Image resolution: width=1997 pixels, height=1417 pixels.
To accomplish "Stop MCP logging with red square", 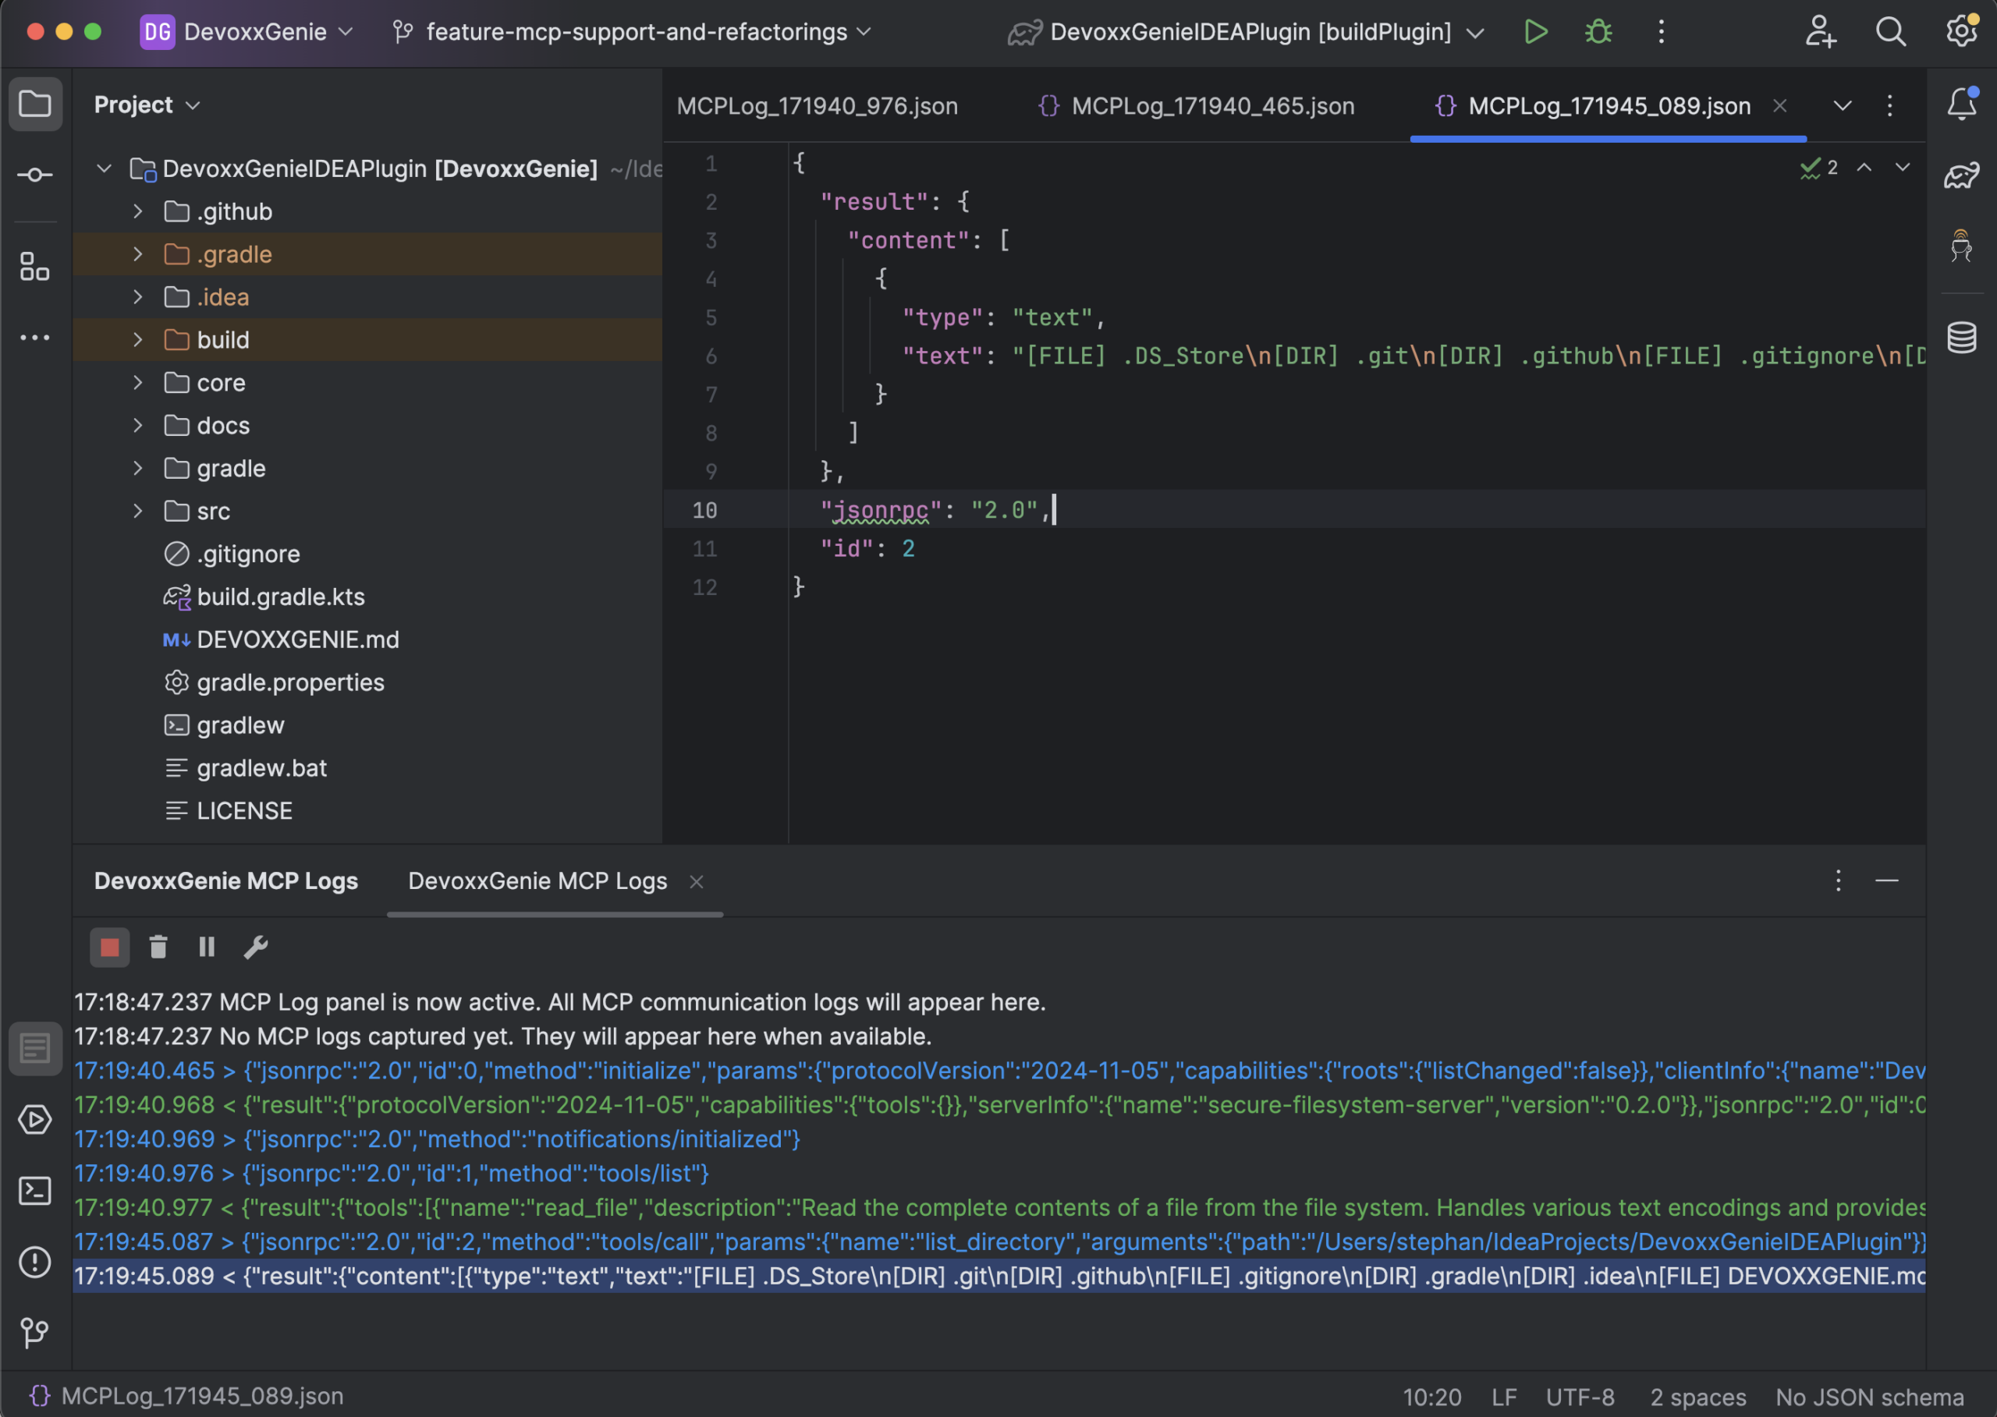I will (x=110, y=948).
